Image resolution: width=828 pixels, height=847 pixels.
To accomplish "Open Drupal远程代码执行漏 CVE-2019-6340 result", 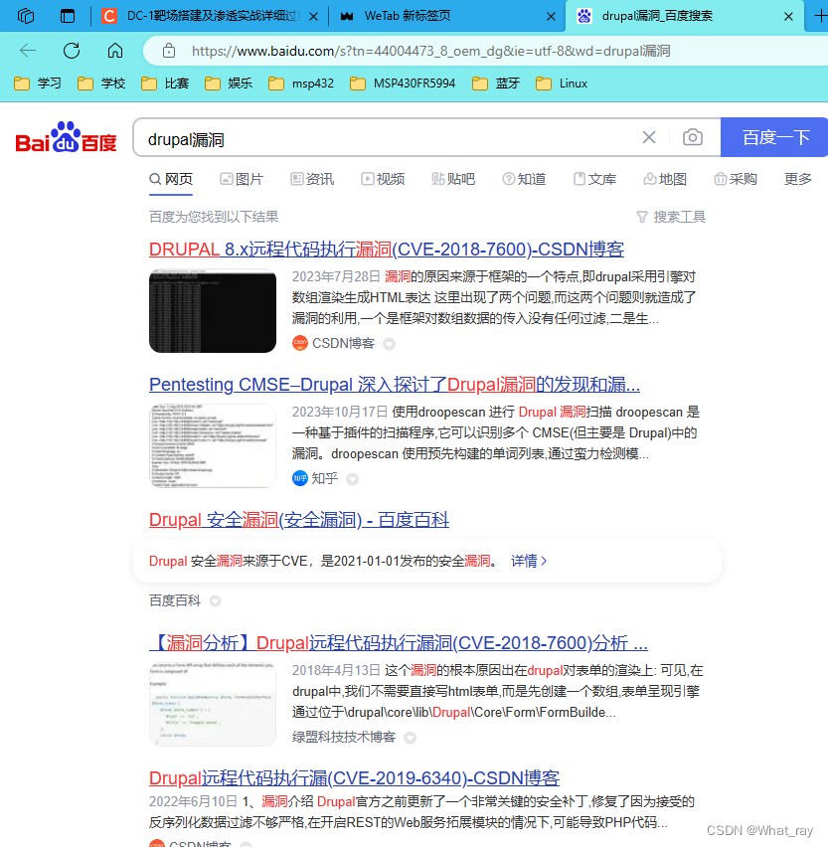I will point(354,777).
